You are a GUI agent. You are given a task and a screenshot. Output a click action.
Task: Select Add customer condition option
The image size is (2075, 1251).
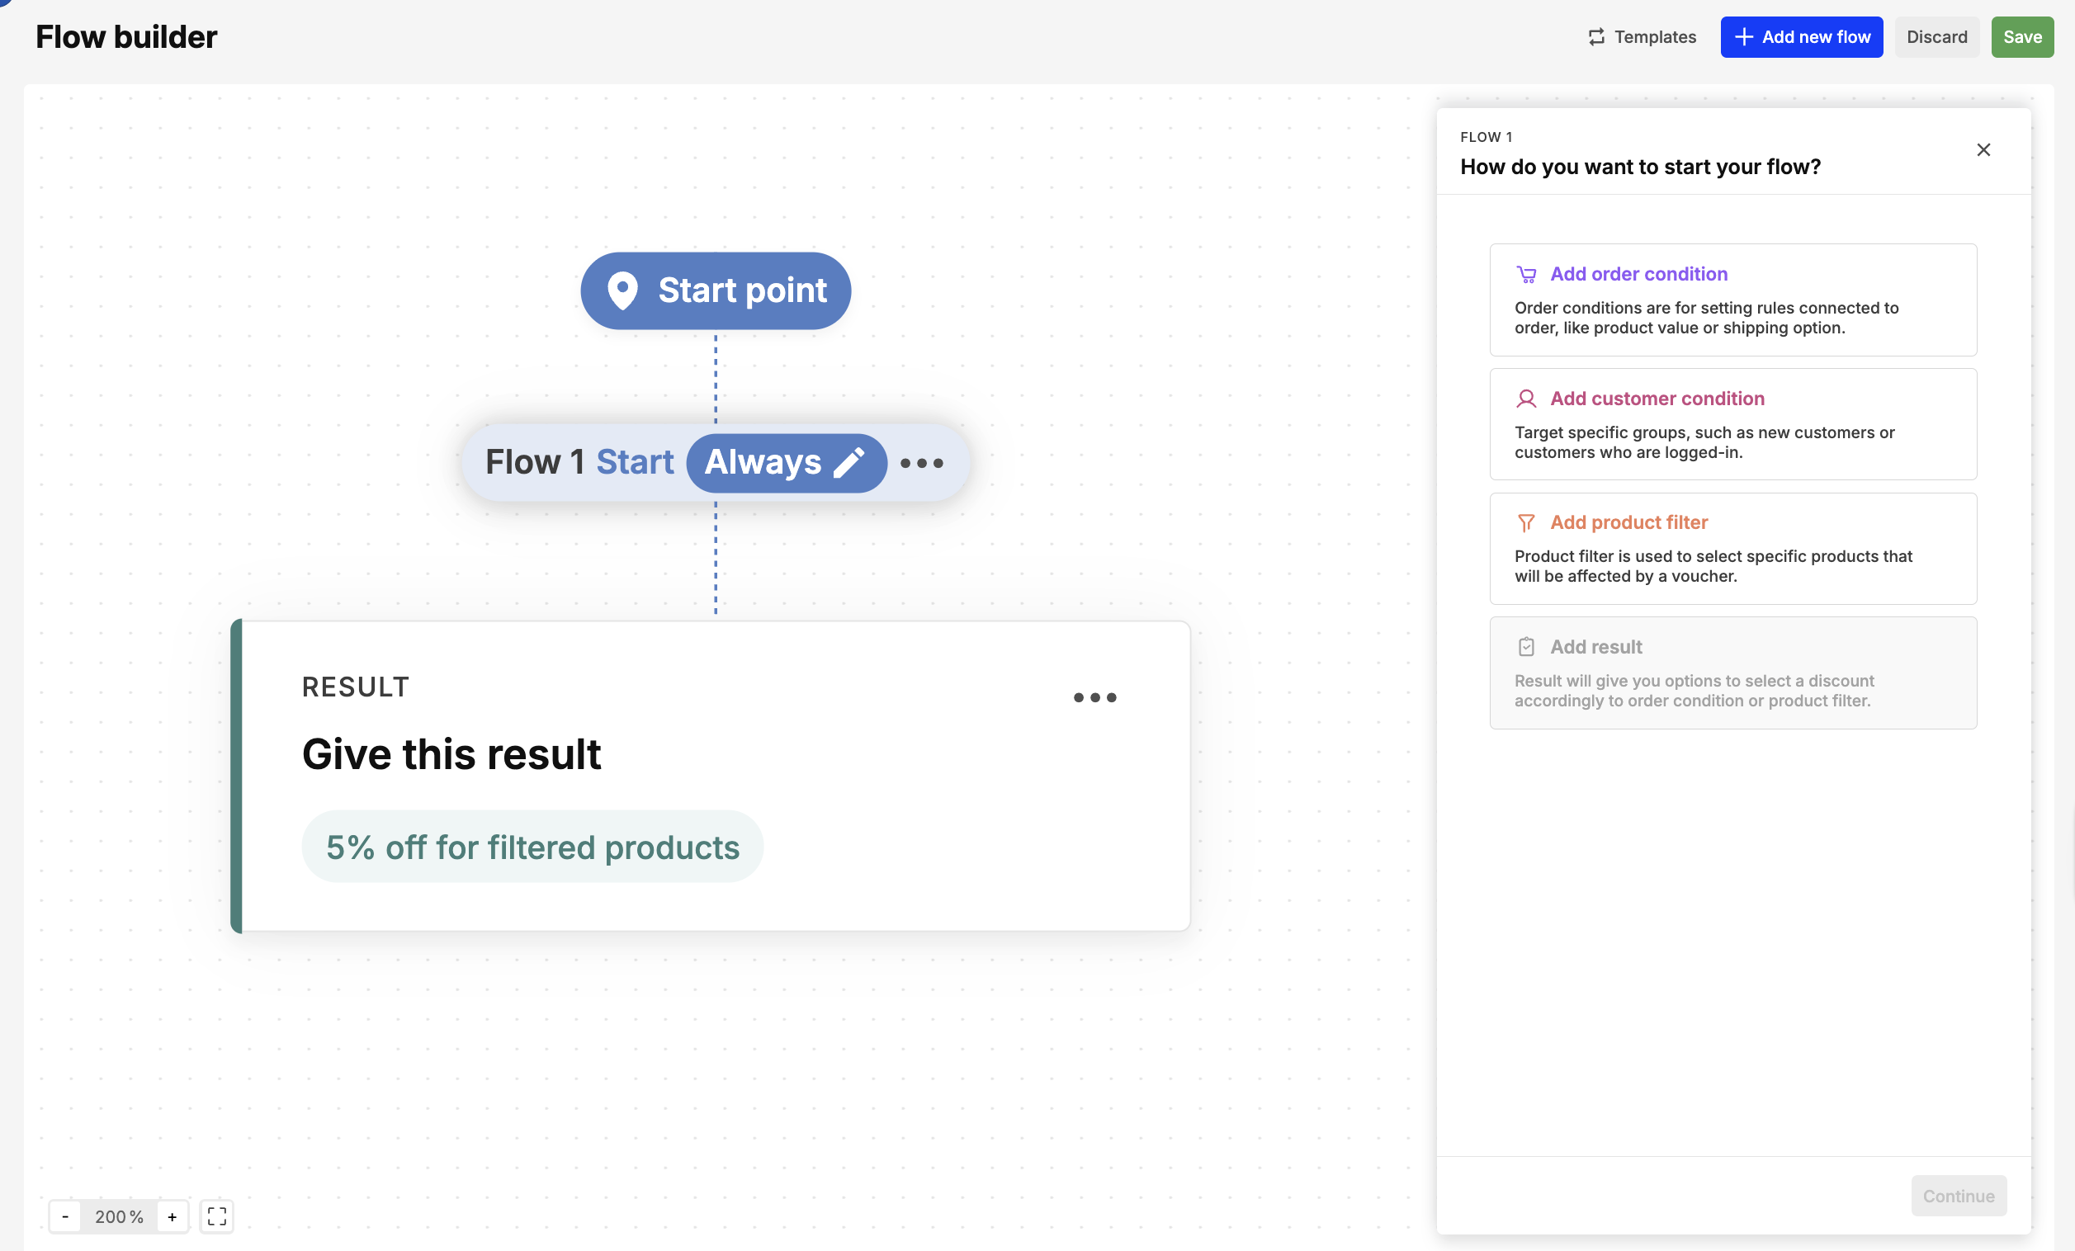(1732, 423)
